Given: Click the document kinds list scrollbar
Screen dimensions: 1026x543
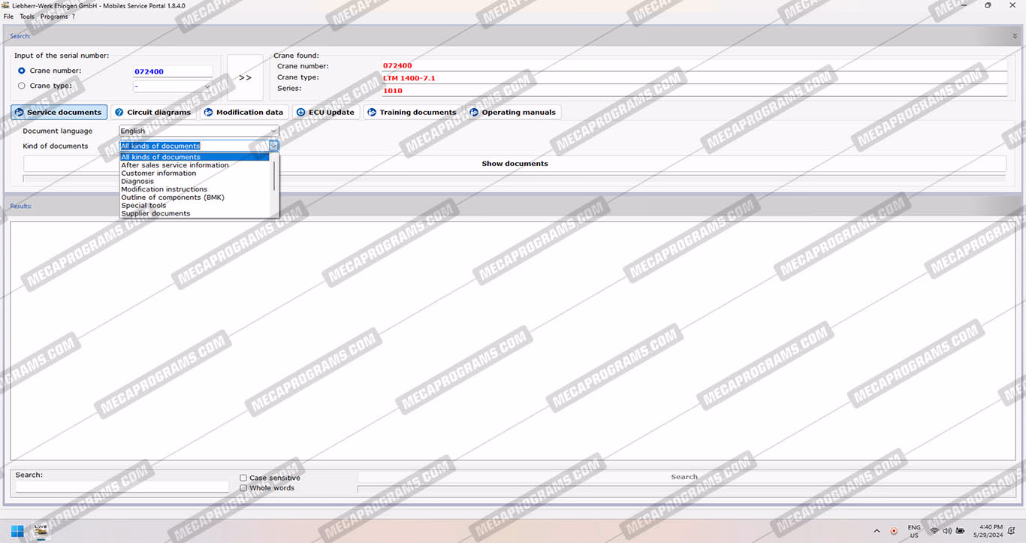Looking at the screenshot, I should click(x=274, y=174).
